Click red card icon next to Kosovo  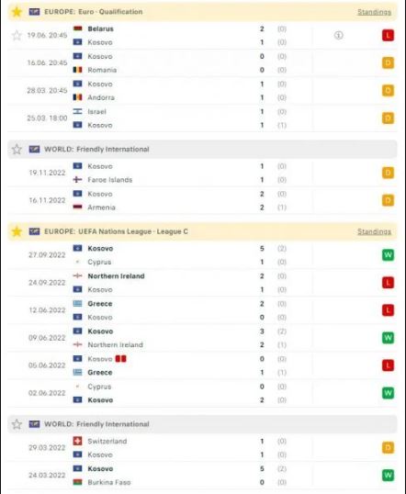point(120,358)
